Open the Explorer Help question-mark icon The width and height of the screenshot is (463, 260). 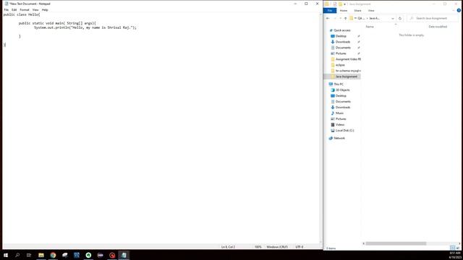(x=459, y=10)
